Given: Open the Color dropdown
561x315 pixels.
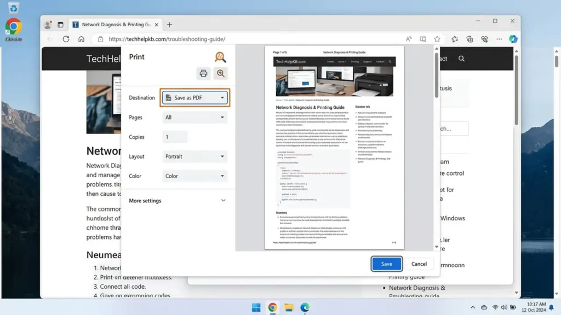Looking at the screenshot, I should click(194, 176).
